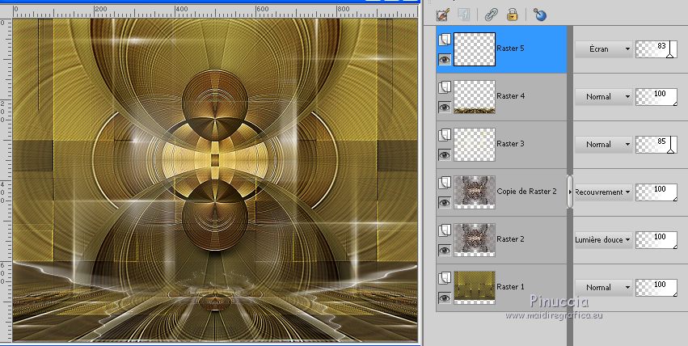
Task: Click layer type icon of Copie de Raster 2
Action: click(443, 182)
